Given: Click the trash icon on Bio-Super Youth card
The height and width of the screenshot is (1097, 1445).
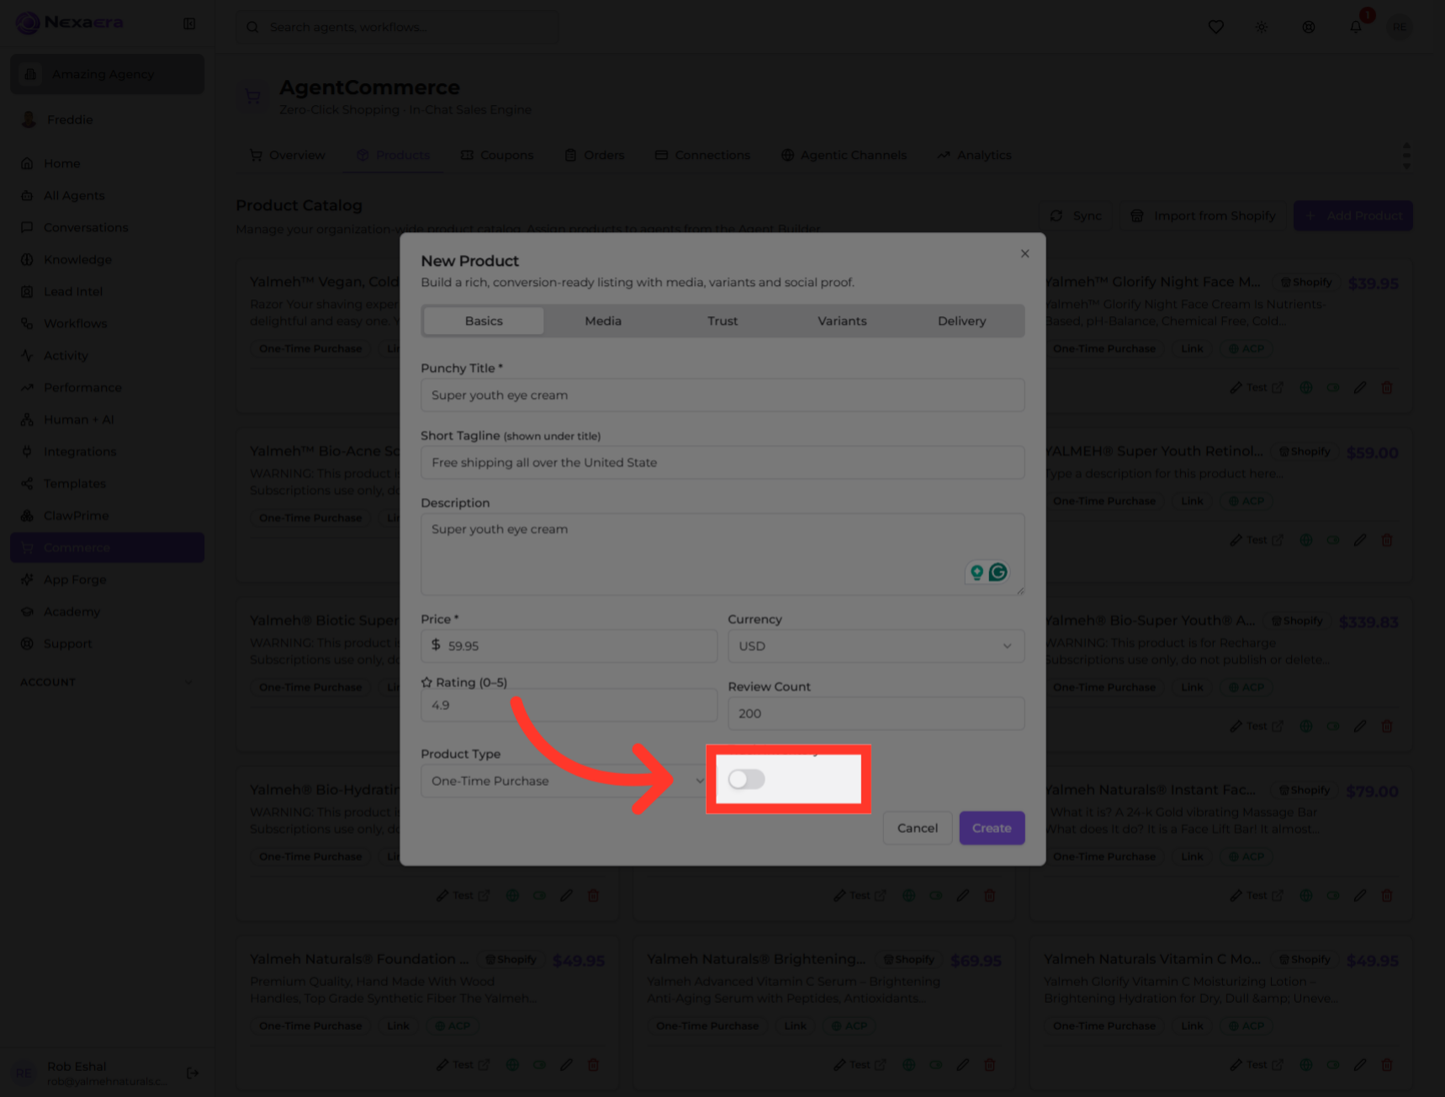Looking at the screenshot, I should [x=1387, y=726].
